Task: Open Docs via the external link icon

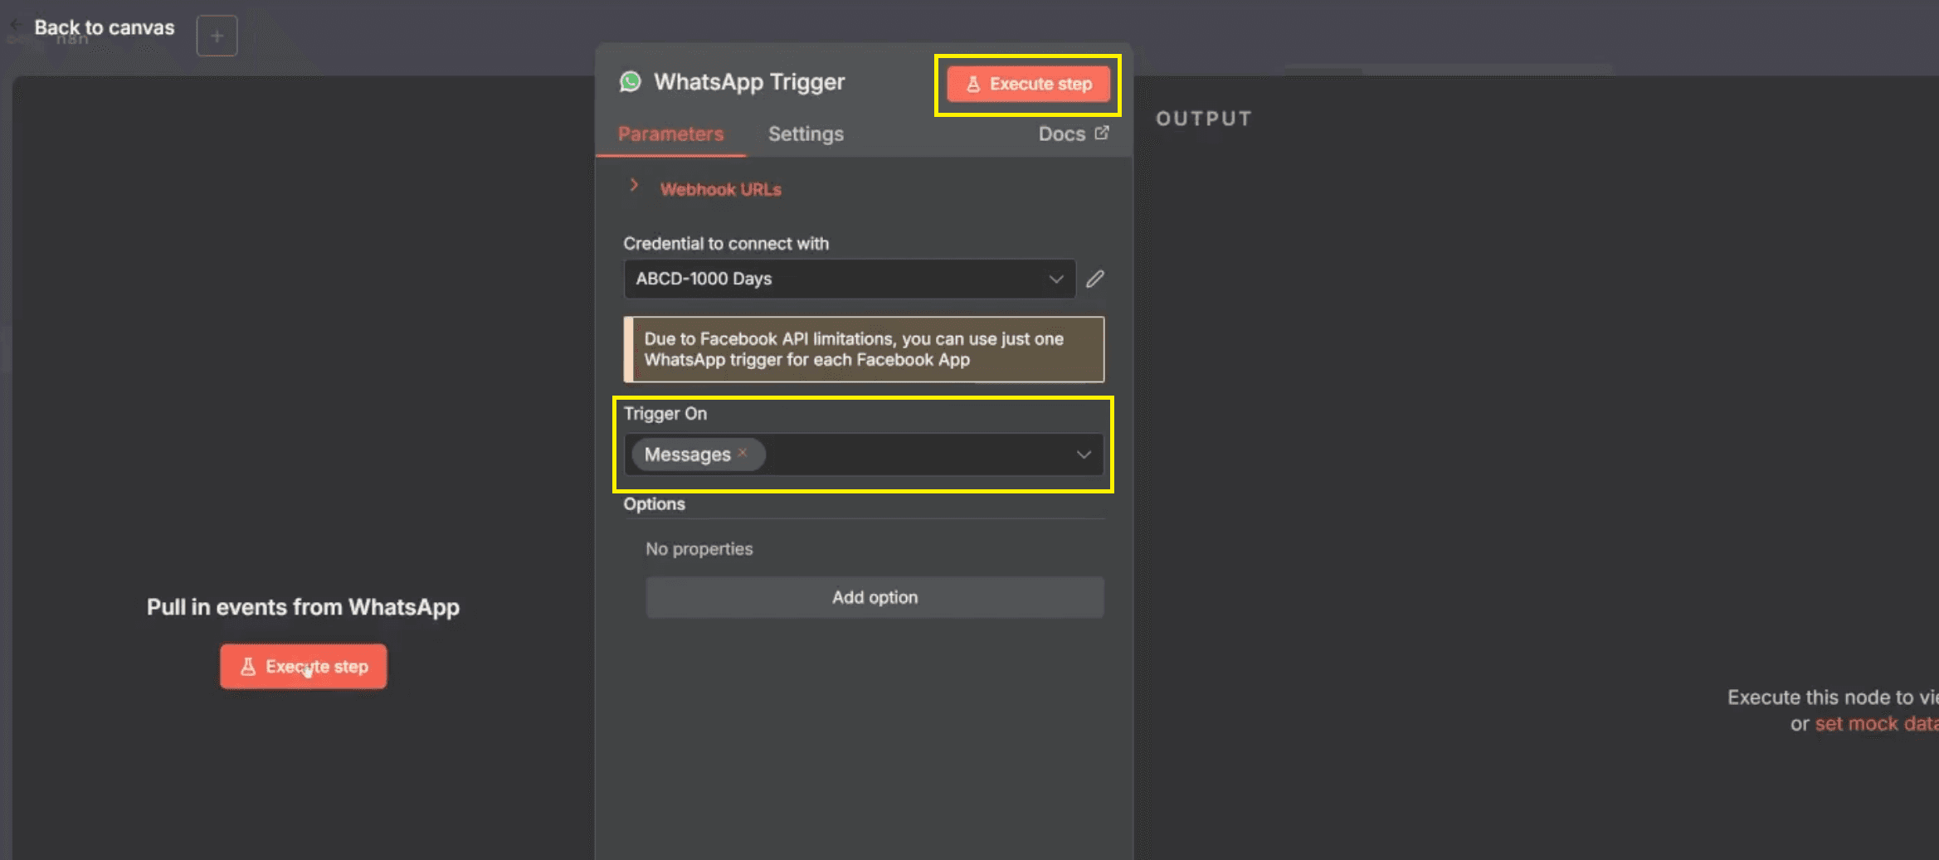Action: click(x=1102, y=132)
